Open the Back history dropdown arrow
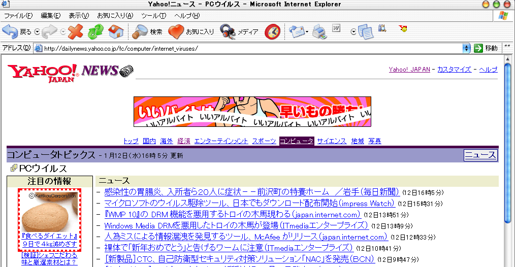The image size is (515, 267). click(x=37, y=32)
